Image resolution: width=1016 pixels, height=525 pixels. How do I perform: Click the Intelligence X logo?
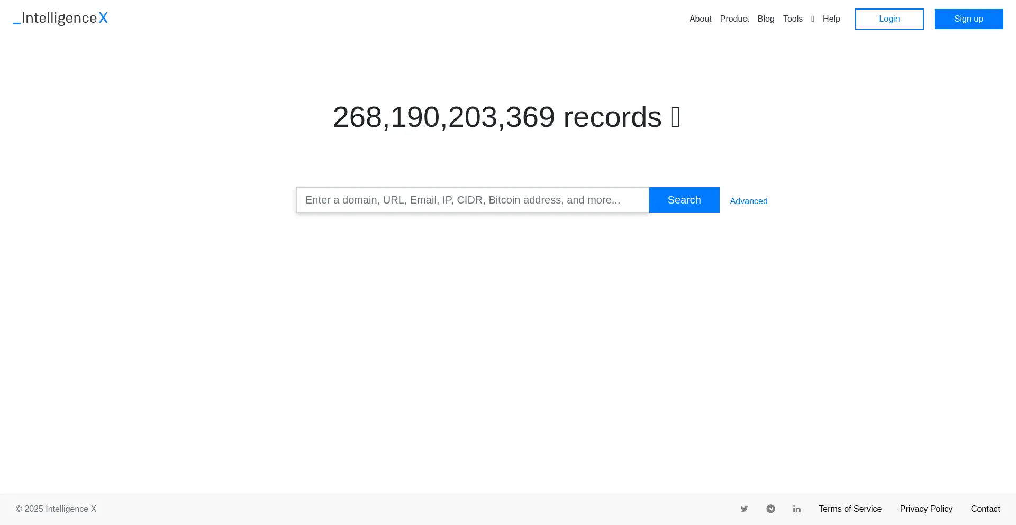[60, 18]
